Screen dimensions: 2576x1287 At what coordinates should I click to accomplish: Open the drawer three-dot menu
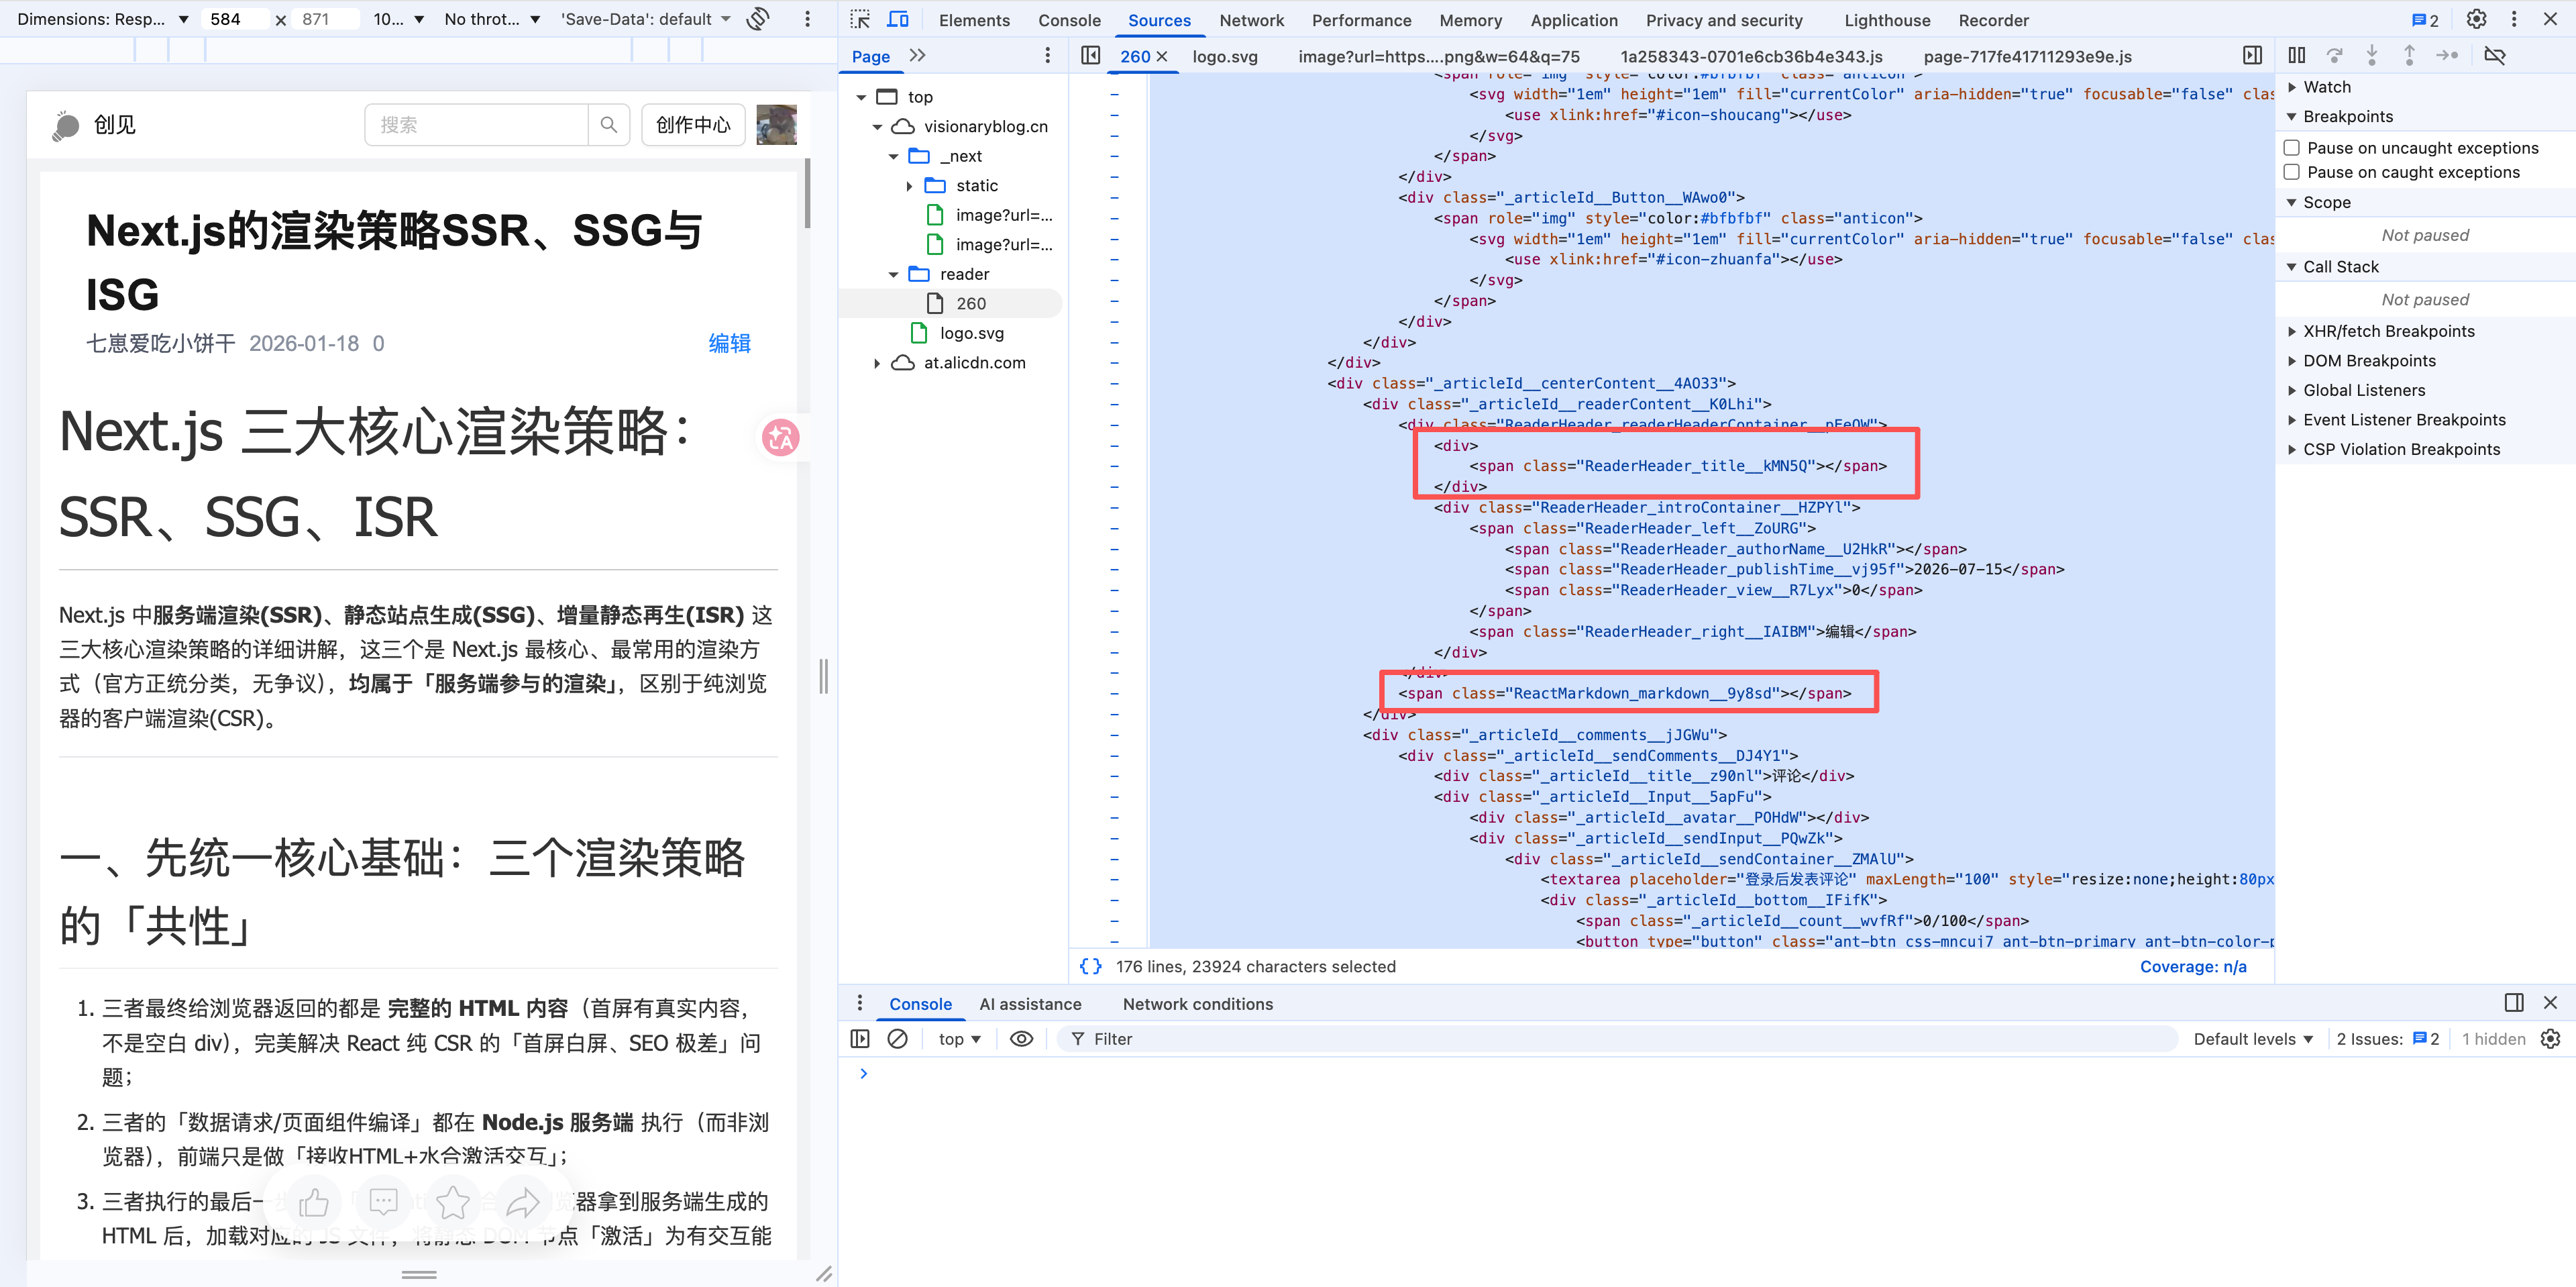click(860, 1003)
